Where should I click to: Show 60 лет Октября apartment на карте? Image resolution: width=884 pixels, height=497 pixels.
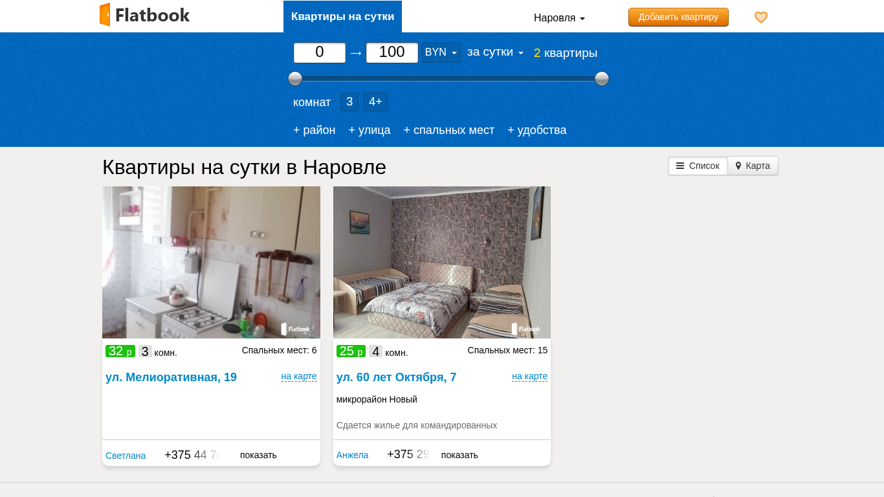[x=529, y=376]
